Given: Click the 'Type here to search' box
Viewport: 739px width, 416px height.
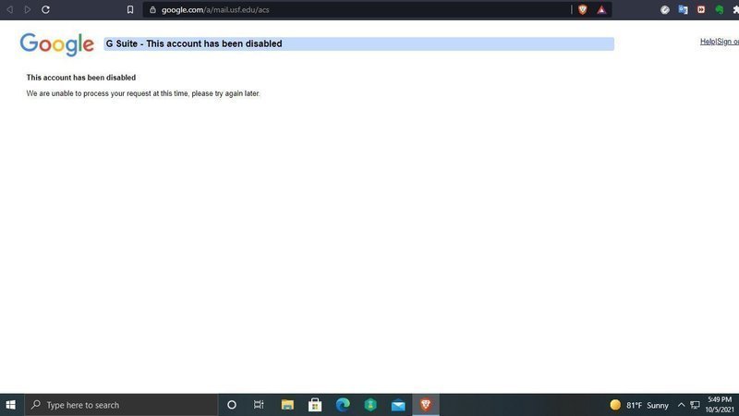Looking at the screenshot, I should pyautogui.click(x=121, y=405).
